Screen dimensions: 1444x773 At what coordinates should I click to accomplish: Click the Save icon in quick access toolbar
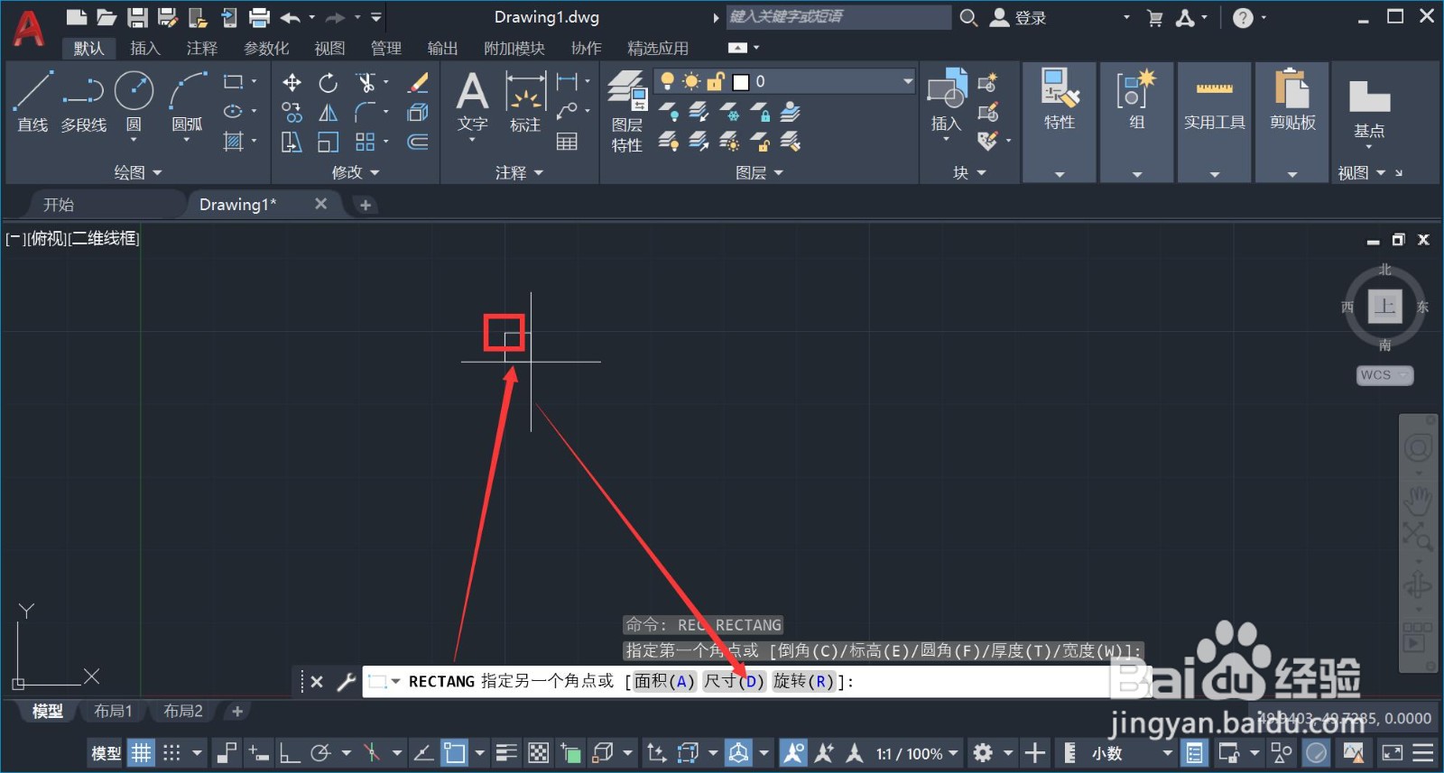[137, 17]
